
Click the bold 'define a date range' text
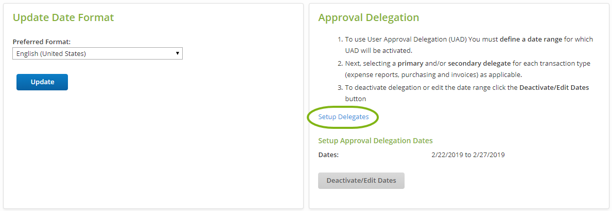tap(531, 39)
